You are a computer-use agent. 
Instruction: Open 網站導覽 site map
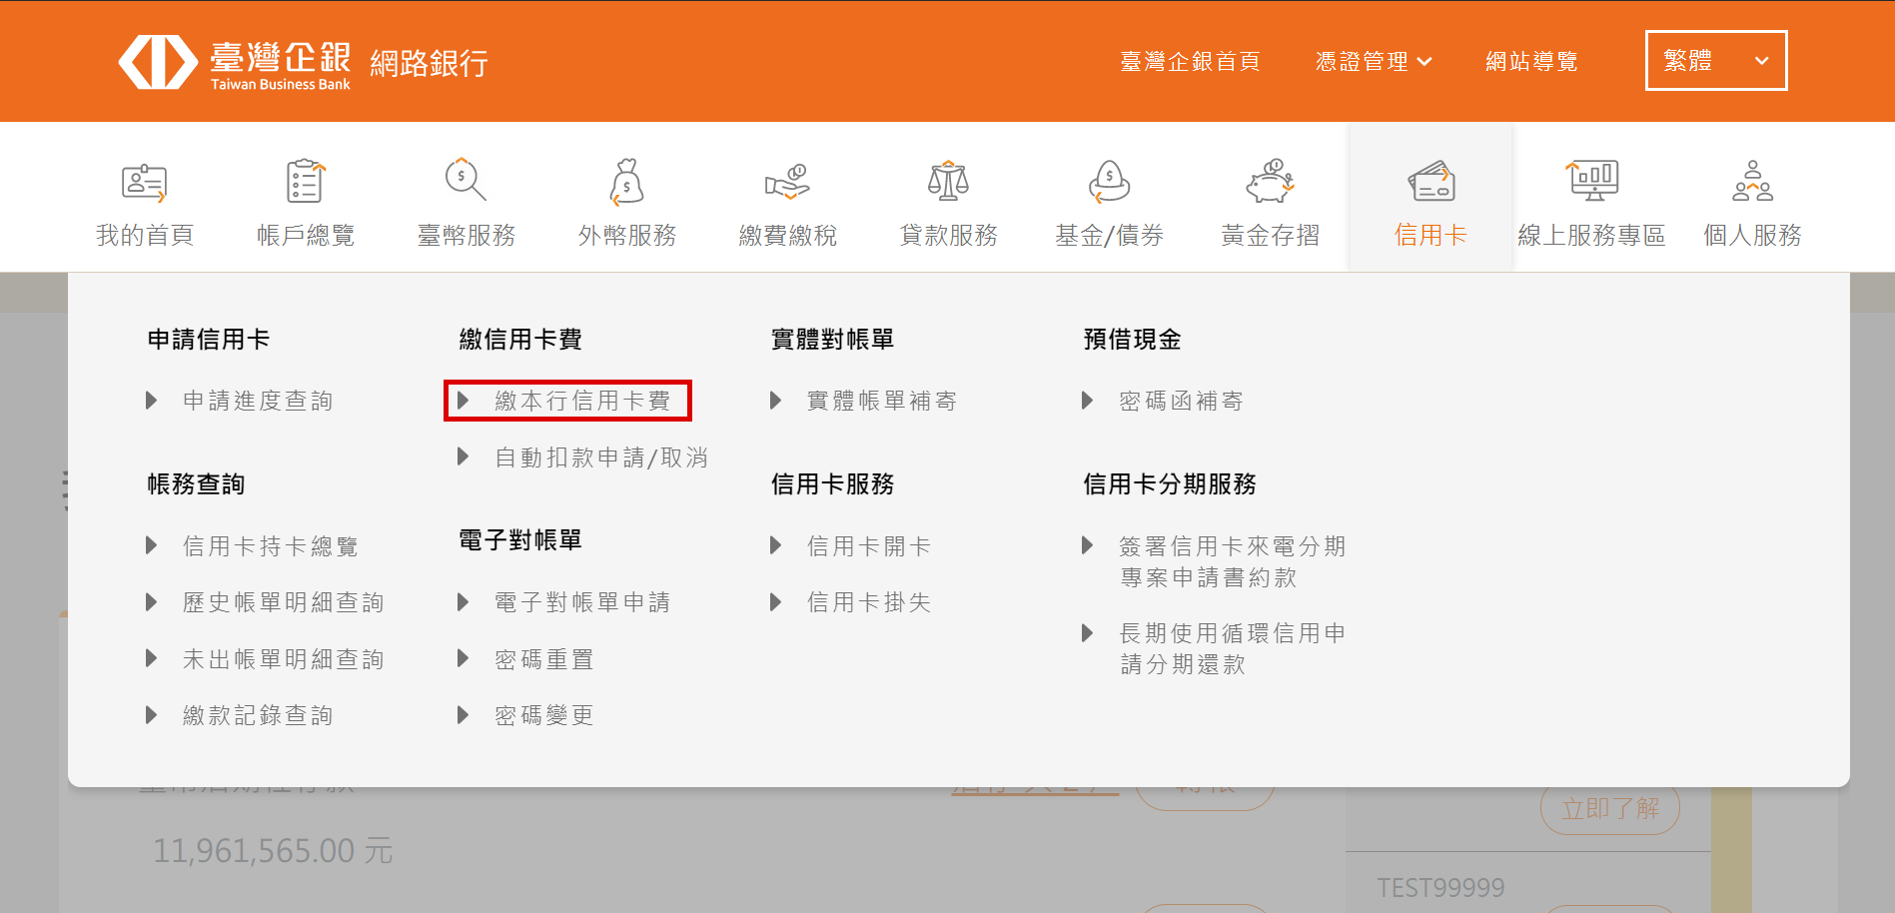pos(1531,62)
